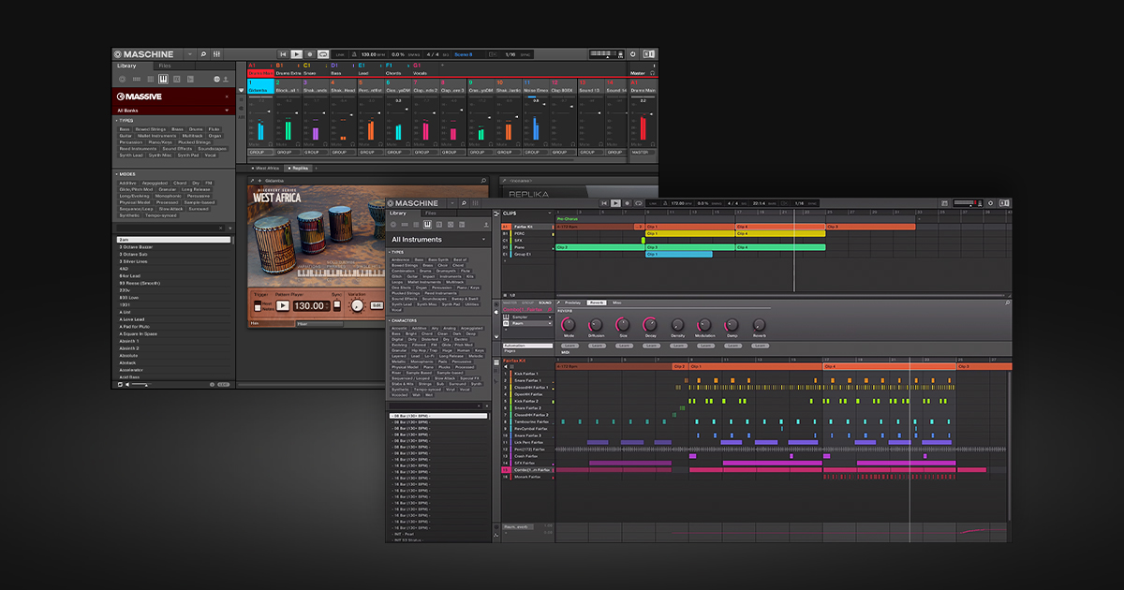Start playback in the back MASCHINE window
The width and height of the screenshot is (1124, 590).
tap(296, 54)
